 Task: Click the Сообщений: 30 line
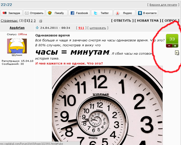(x=13, y=64)
